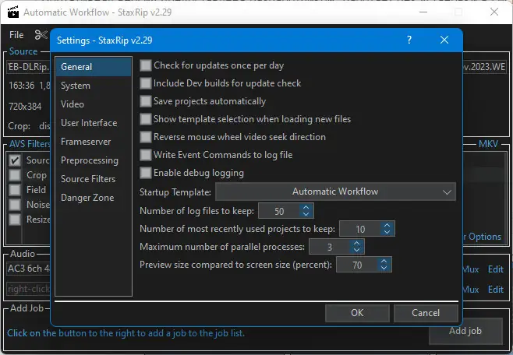Viewport: 513px width, 355px height.
Task: Click the scissors icon in the menu bar
Action: click(41, 35)
